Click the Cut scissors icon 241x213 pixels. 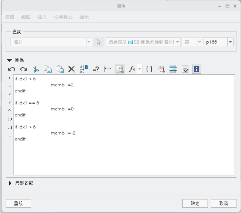pyautogui.click(x=36, y=69)
